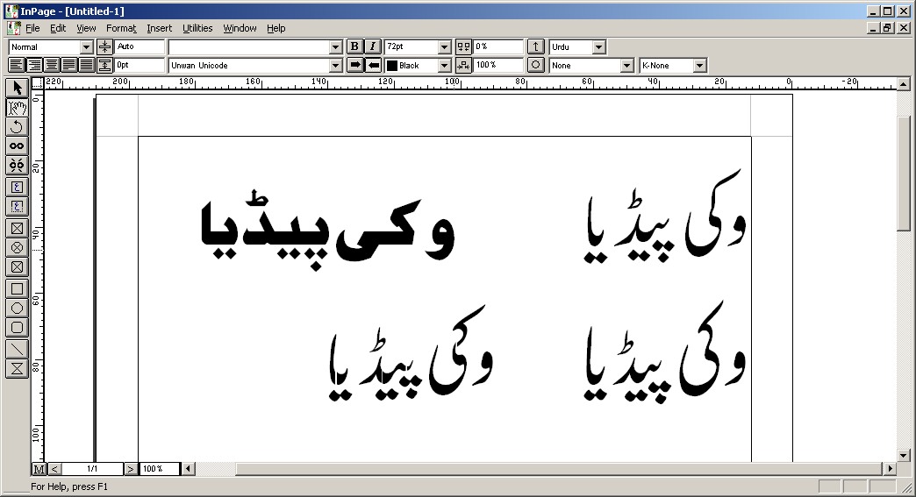
Task: Select the hand/text cursor tool
Action: pos(17,107)
